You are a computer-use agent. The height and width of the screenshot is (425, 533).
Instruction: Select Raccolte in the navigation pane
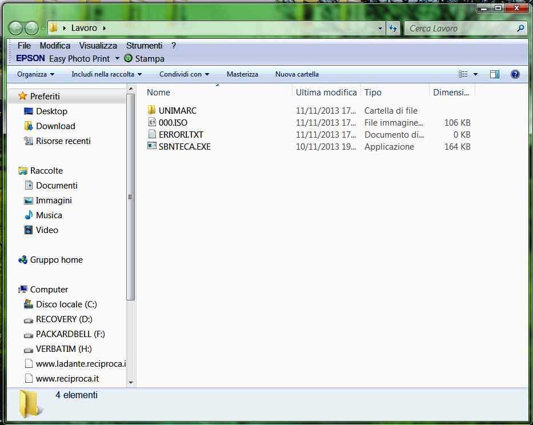(x=46, y=171)
